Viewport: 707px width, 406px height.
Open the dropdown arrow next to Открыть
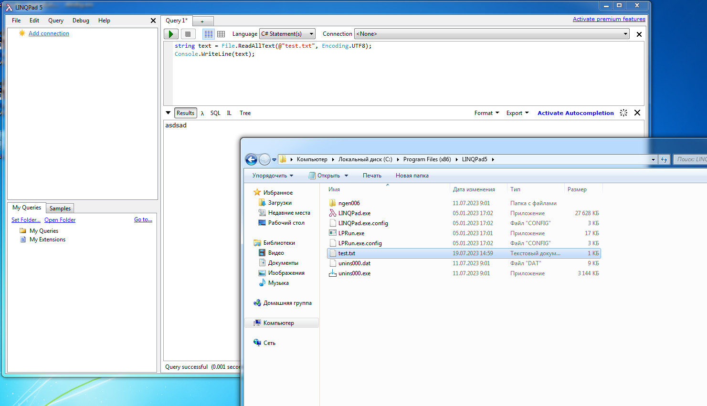[x=347, y=176]
